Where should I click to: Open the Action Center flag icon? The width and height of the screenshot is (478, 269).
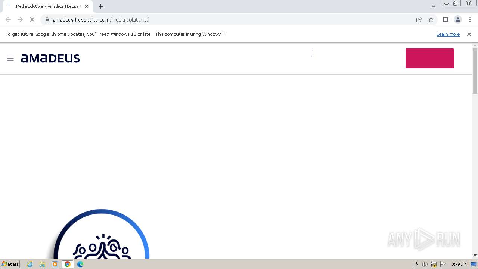click(x=443, y=264)
